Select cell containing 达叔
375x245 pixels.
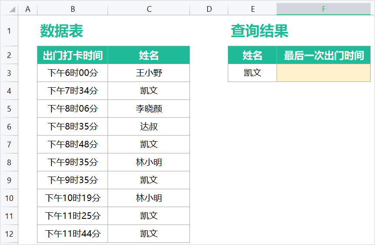click(x=149, y=126)
